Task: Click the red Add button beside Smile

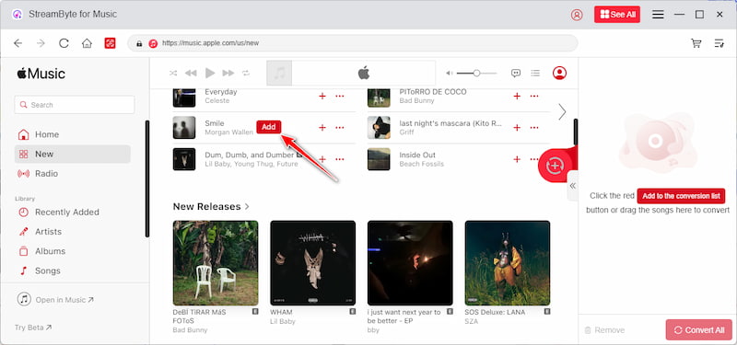Action: (269, 127)
